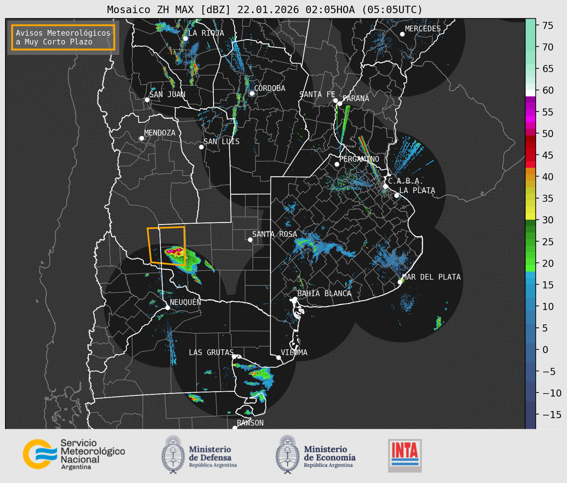
Task: Click the Ministerio de Defensa emblem
Action: click(x=173, y=454)
